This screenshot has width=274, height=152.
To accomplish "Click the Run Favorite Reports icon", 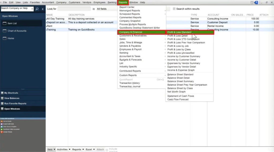I will [2, 104].
